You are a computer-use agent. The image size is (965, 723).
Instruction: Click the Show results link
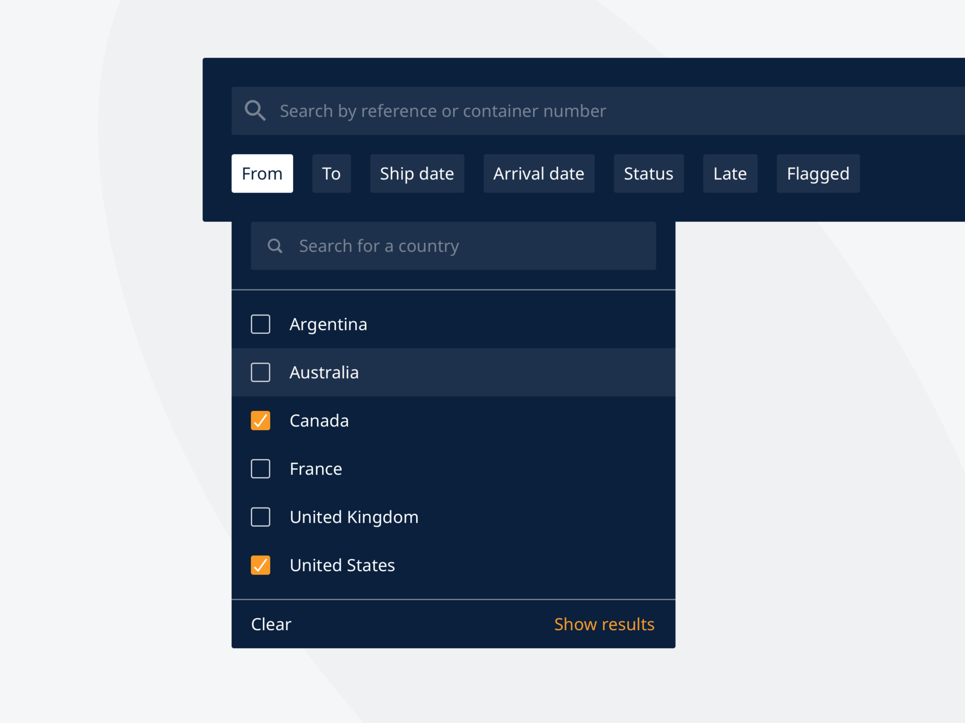(x=604, y=624)
